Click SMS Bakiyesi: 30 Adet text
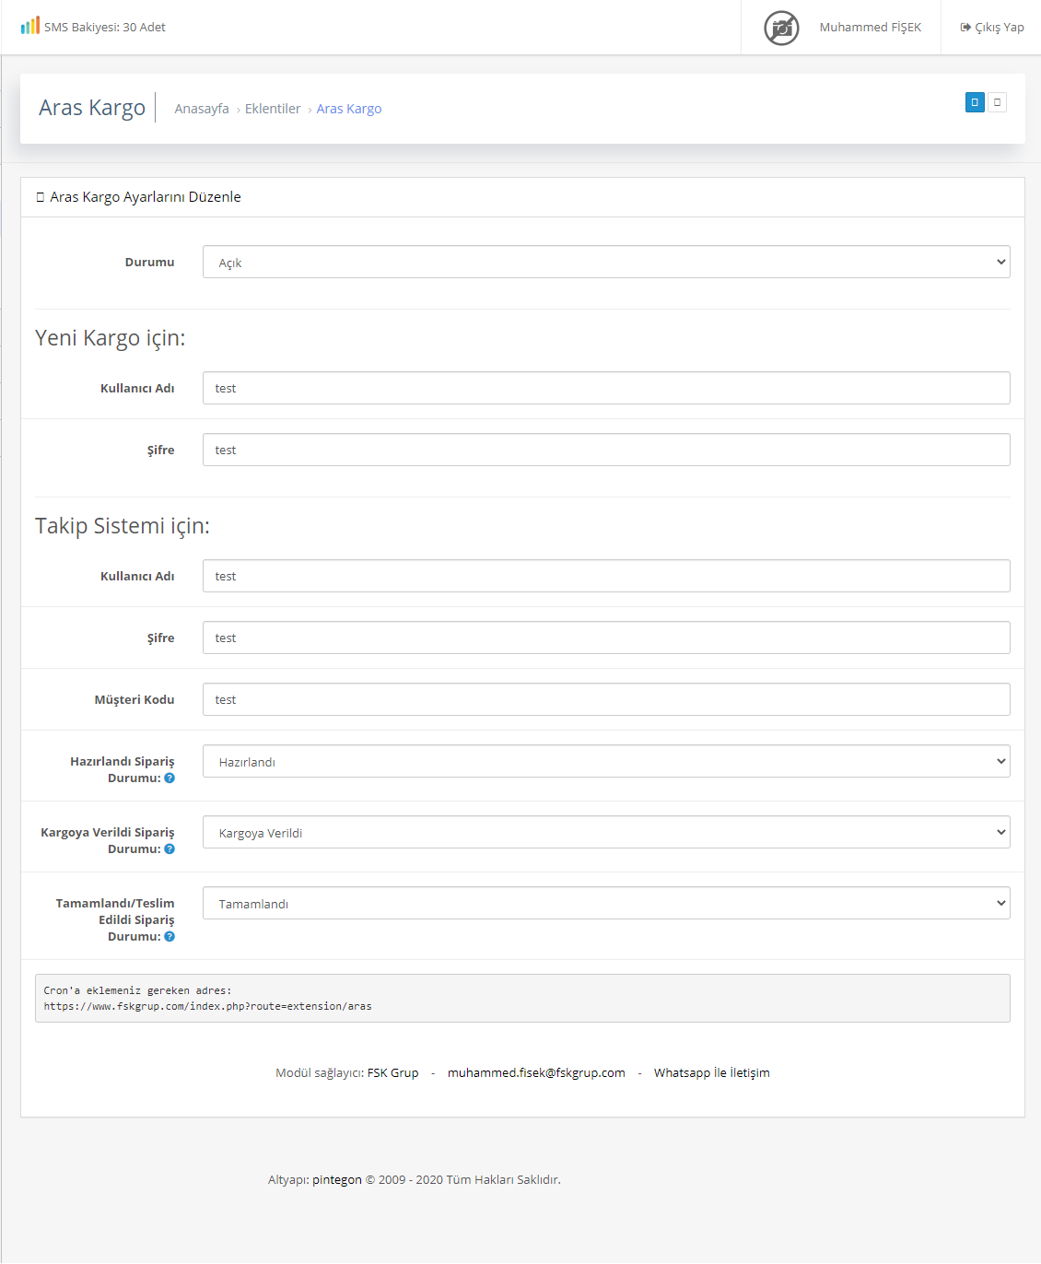This screenshot has height=1264, width=1041. pos(105,28)
